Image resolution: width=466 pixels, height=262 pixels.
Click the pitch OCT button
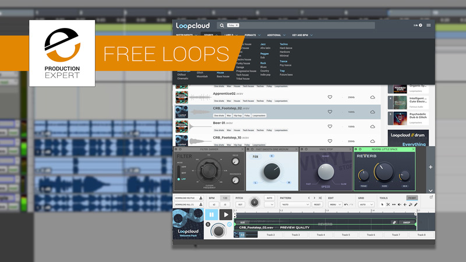click(240, 204)
